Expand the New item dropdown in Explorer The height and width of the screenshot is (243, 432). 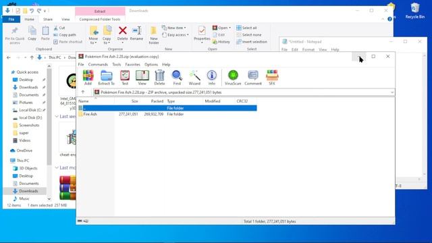click(174, 28)
